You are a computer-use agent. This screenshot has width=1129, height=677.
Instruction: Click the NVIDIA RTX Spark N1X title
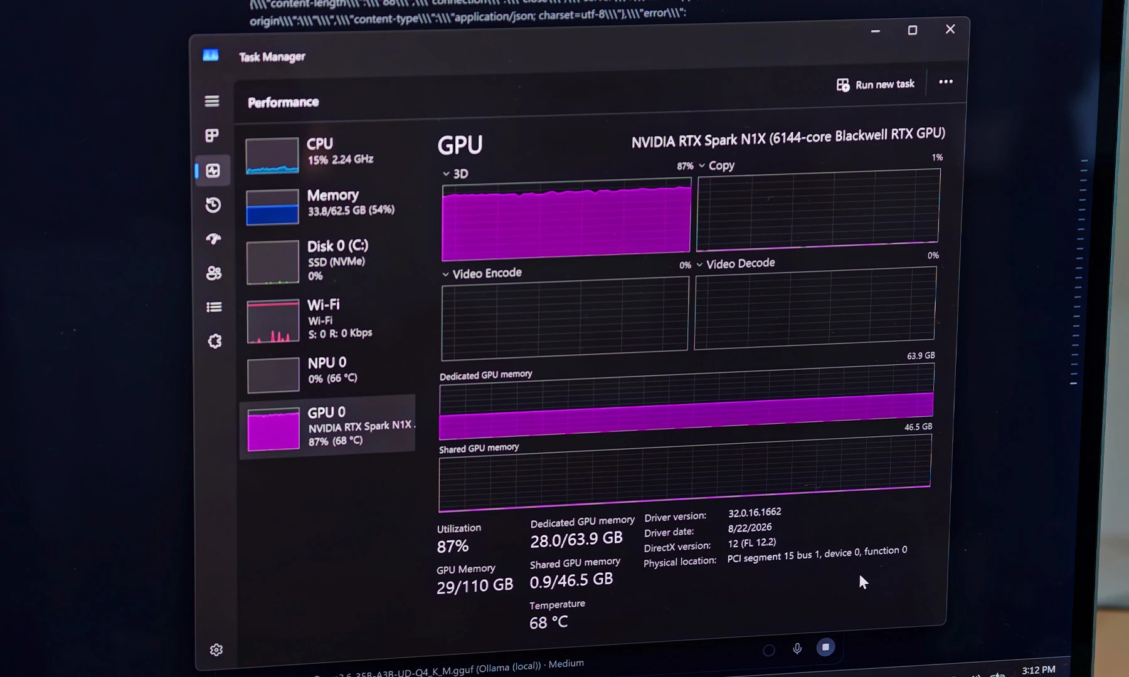point(788,137)
